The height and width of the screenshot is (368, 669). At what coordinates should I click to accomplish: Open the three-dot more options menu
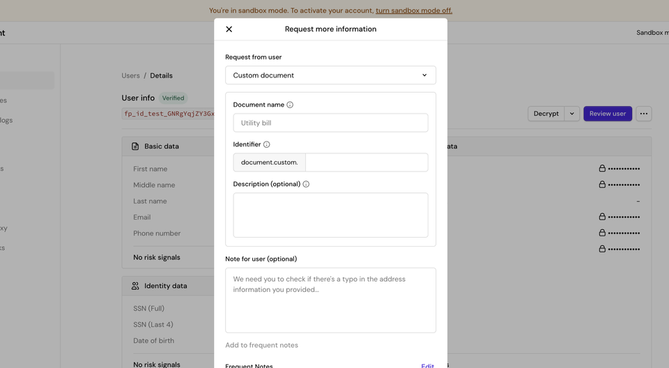click(x=643, y=114)
